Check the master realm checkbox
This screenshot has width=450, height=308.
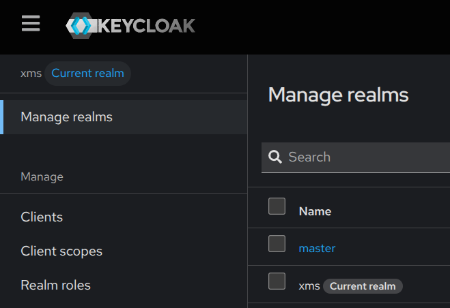click(277, 243)
